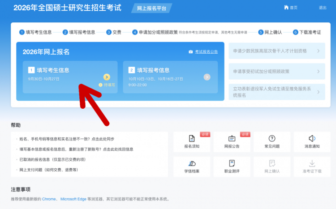Open the 网报公告 briefcase icon
This screenshot has height=209, width=336.
[232, 139]
